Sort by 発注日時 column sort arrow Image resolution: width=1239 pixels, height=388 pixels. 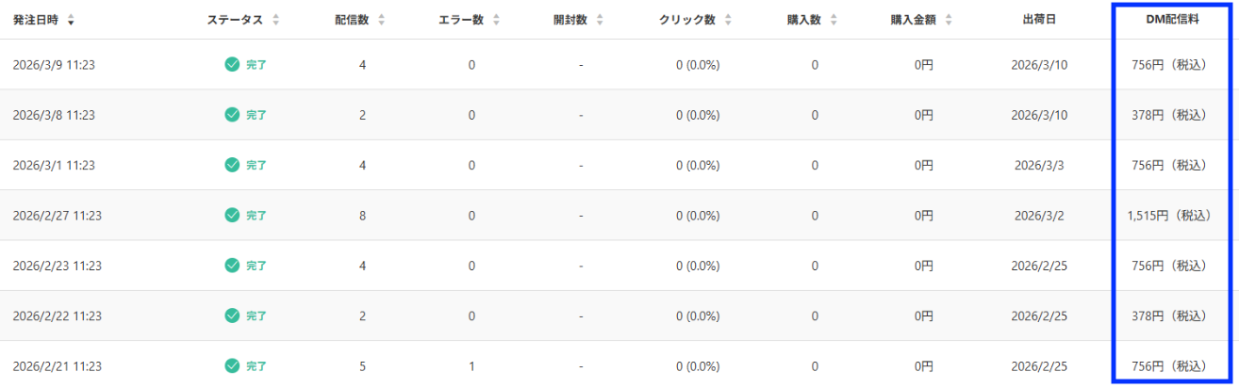pyautogui.click(x=72, y=20)
